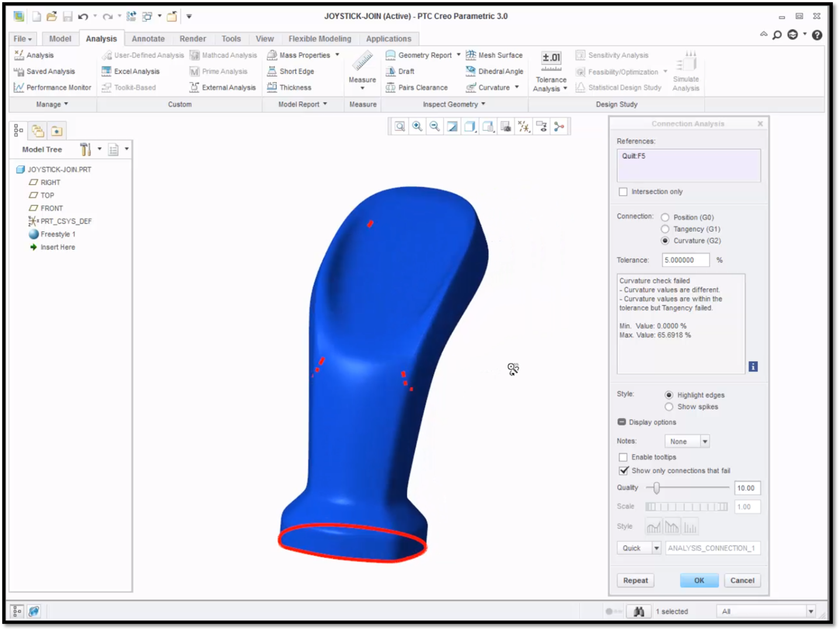This screenshot has height=631, width=840.
Task: Open the Creo Help question mark icon
Action: 817,35
